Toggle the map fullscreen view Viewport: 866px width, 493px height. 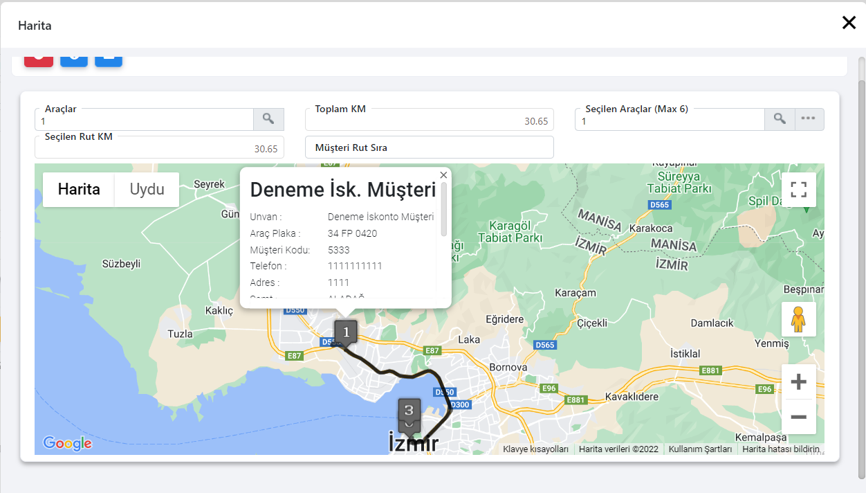pyautogui.click(x=799, y=190)
